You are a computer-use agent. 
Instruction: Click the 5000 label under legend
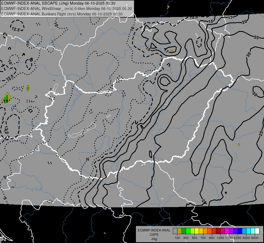click(x=255, y=238)
